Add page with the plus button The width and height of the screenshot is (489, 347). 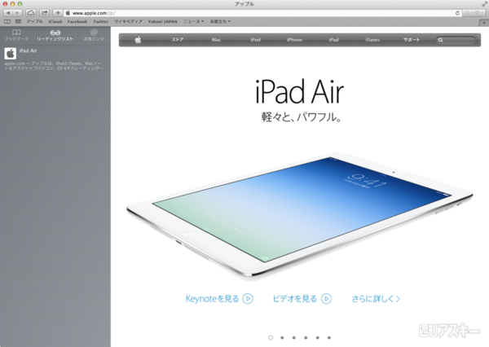tap(58, 13)
